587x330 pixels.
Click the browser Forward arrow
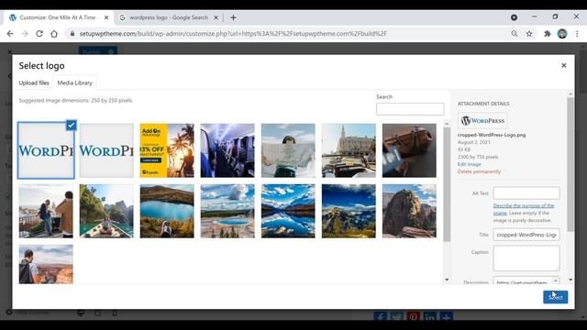25,34
